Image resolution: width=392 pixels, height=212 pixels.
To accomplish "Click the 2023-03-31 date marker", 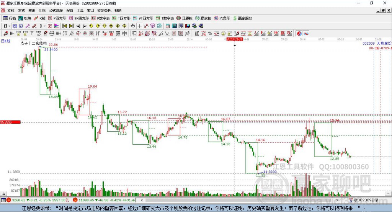I will coord(234,39).
